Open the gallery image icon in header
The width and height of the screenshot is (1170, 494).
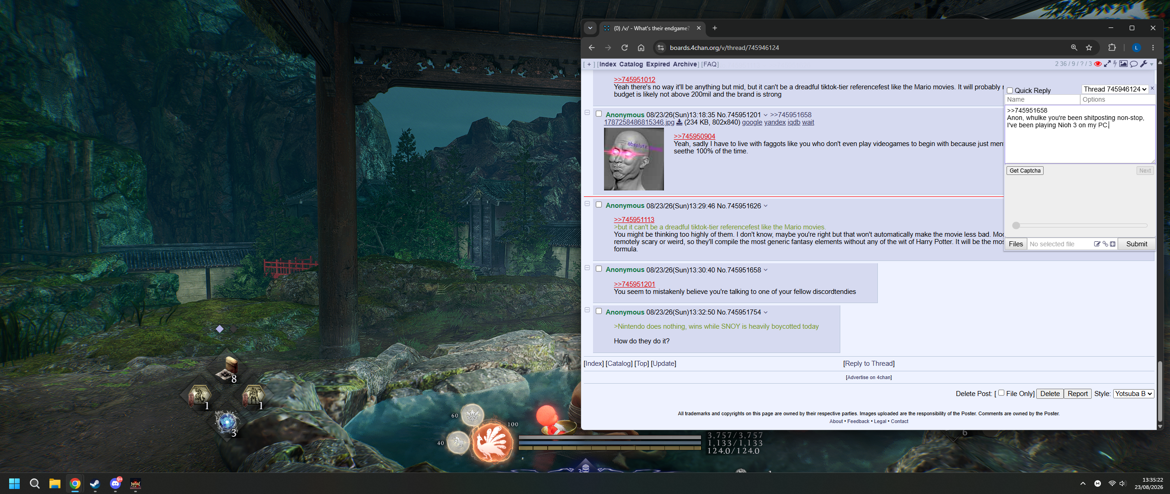tap(1123, 64)
